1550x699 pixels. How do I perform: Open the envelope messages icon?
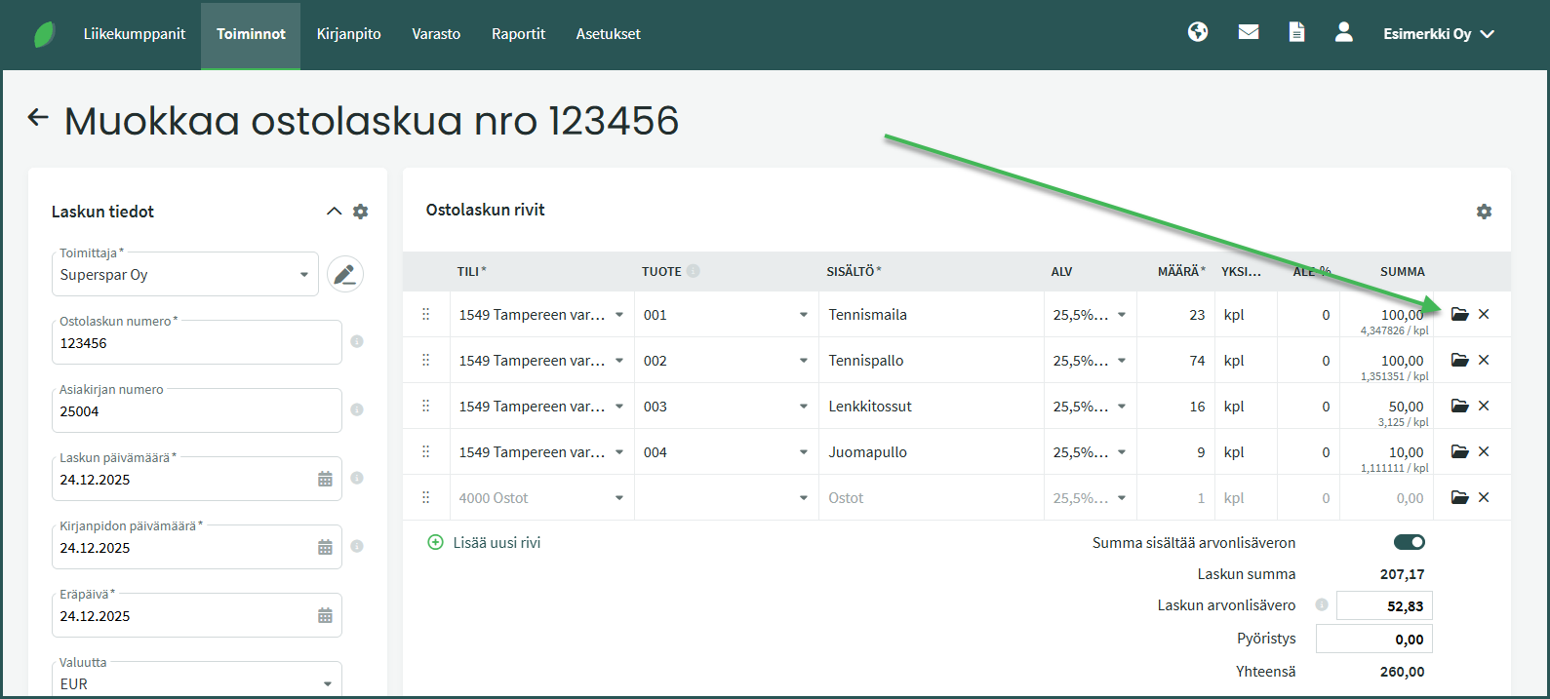1248,32
